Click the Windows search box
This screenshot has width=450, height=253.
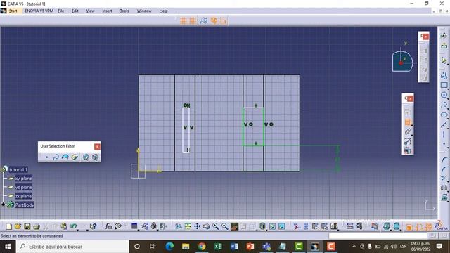(x=72, y=247)
